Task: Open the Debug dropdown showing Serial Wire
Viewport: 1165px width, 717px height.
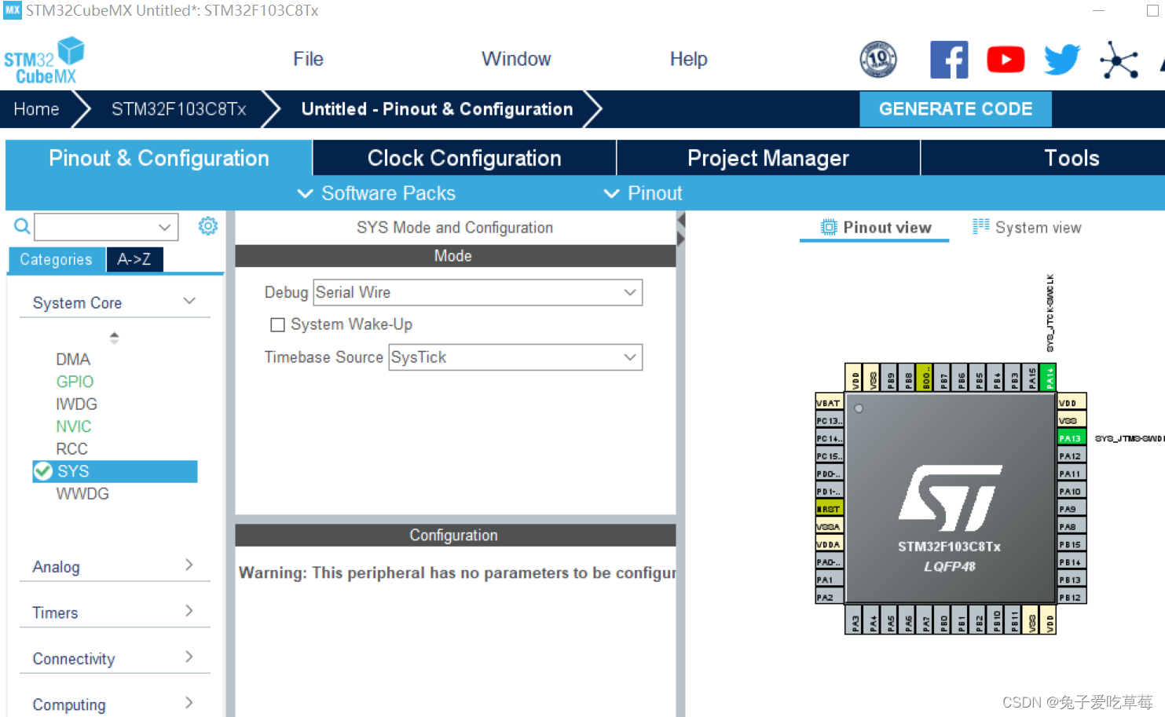Action: [x=478, y=293]
